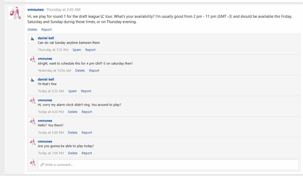
Task: Mark 'Yh that's fine' comment as Spam
Action: [x=73, y=91]
